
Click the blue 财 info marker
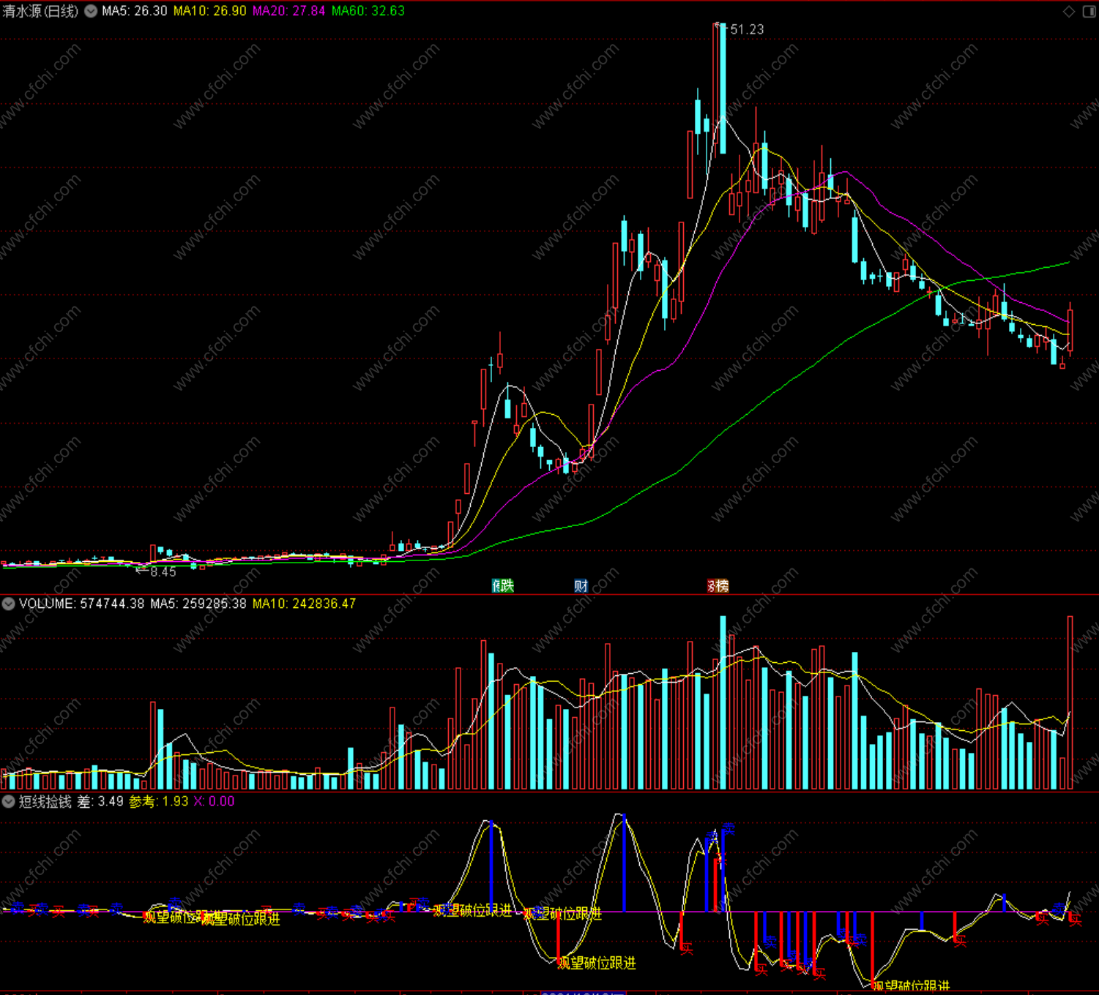click(581, 585)
